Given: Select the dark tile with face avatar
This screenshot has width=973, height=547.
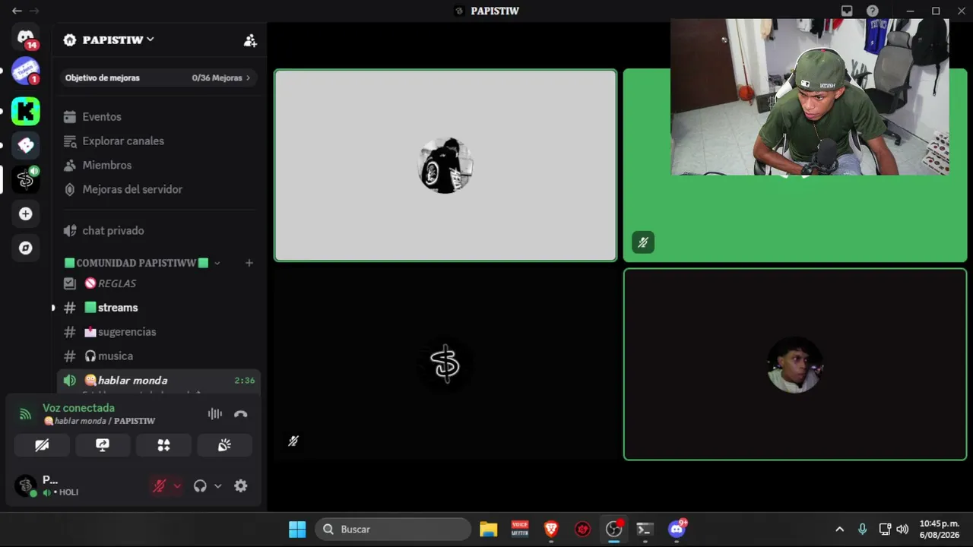Looking at the screenshot, I should pos(795,365).
